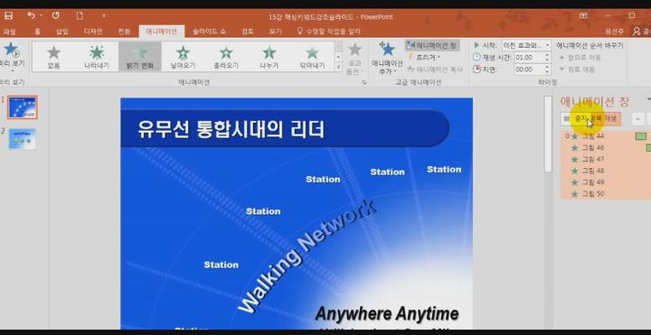The width and height of the screenshot is (651, 335).
Task: Click the New presentation icon in title bar
Action: tap(80, 15)
